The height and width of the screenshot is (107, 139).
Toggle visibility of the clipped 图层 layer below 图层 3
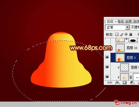pyautogui.click(x=107, y=67)
